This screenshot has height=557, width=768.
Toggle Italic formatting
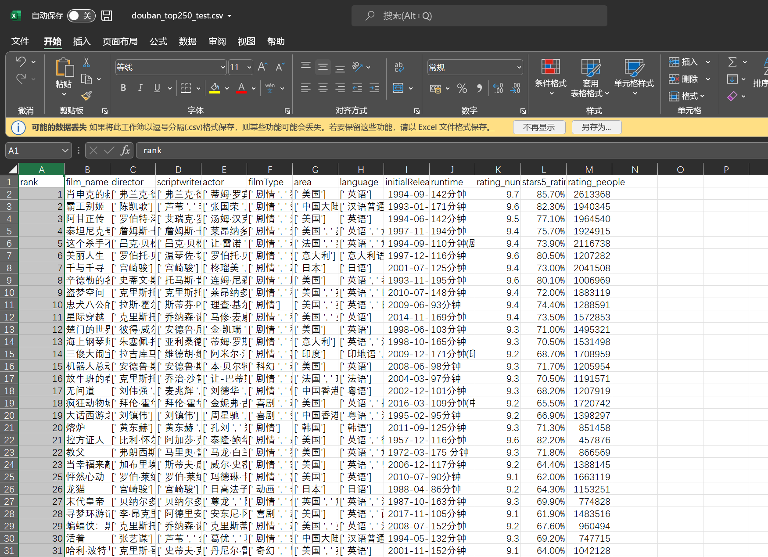(x=140, y=88)
